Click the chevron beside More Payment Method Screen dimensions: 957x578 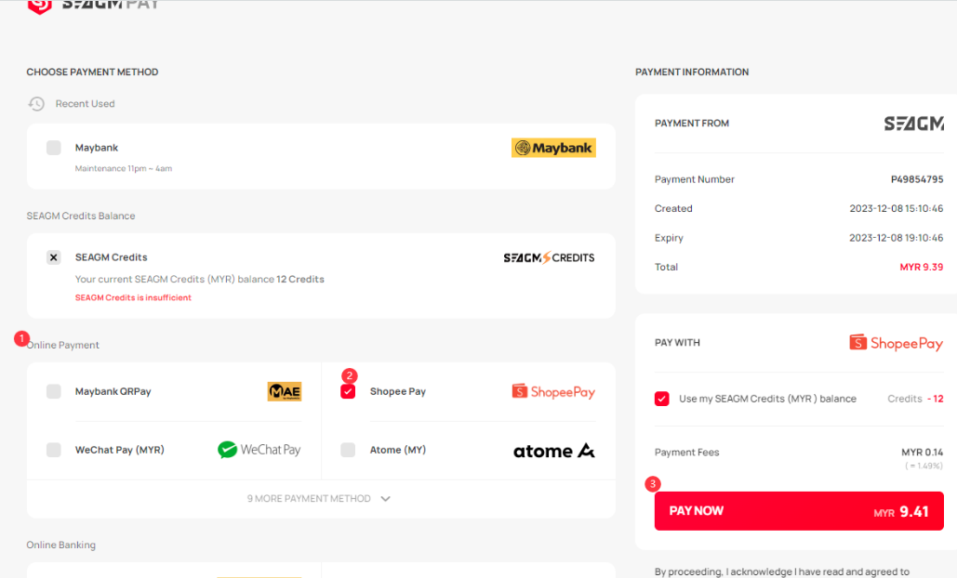[x=386, y=499]
